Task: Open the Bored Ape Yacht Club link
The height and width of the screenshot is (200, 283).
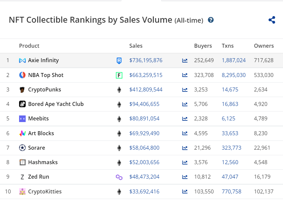Action: click(56, 104)
